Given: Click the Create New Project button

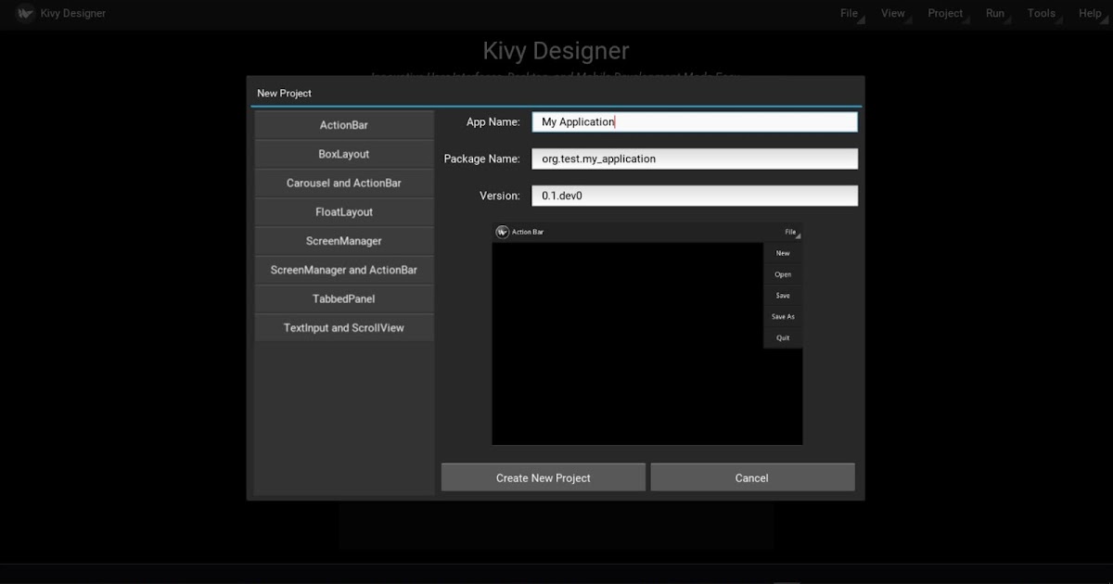Looking at the screenshot, I should [543, 476].
